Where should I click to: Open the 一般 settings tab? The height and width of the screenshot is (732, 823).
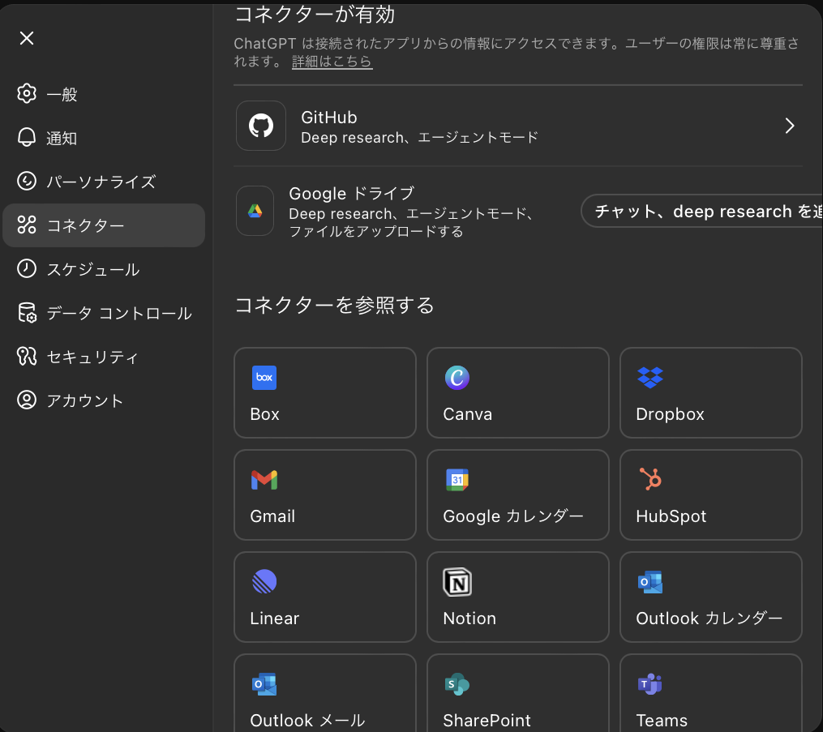pos(104,94)
